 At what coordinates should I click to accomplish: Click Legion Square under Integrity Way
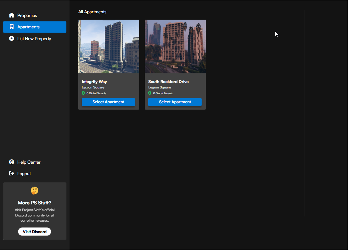pos(93,88)
